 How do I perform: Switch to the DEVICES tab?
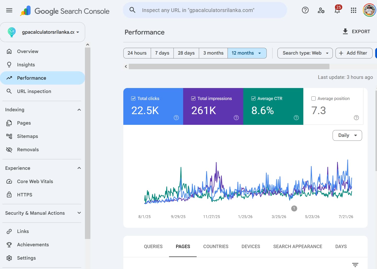tap(251, 247)
